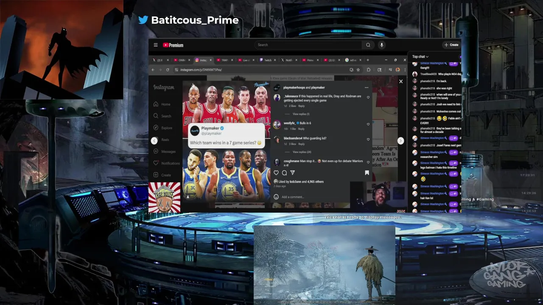
Task: Switch to the Prime browser tab
Action: (311, 60)
